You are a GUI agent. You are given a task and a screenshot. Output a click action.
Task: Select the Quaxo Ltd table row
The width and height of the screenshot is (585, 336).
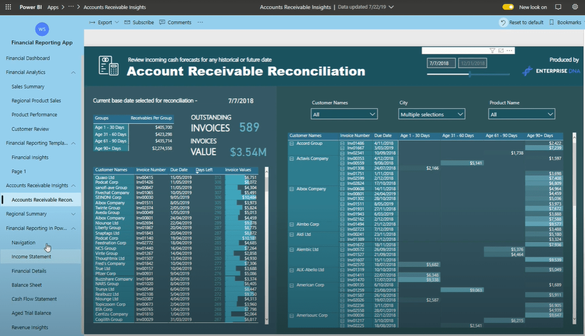point(176,177)
